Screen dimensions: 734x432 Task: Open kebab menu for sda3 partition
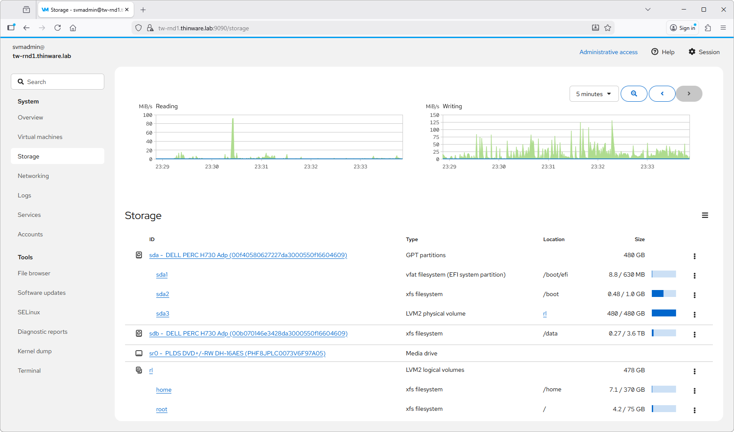coord(695,314)
